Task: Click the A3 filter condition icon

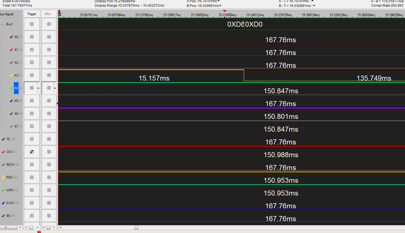Action: pos(49,75)
